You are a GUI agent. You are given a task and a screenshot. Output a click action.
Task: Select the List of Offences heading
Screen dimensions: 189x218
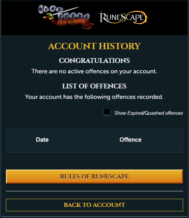[94, 86]
